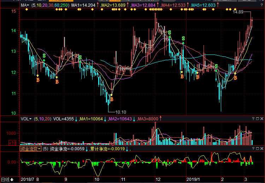Maximize the VOL panel via square icon
Screen dimensions: 265x183
tap(257, 119)
